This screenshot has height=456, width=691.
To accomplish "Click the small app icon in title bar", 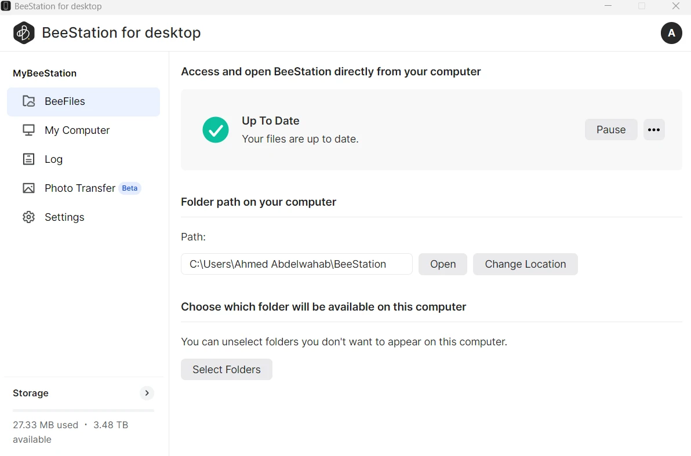I will tap(6, 6).
